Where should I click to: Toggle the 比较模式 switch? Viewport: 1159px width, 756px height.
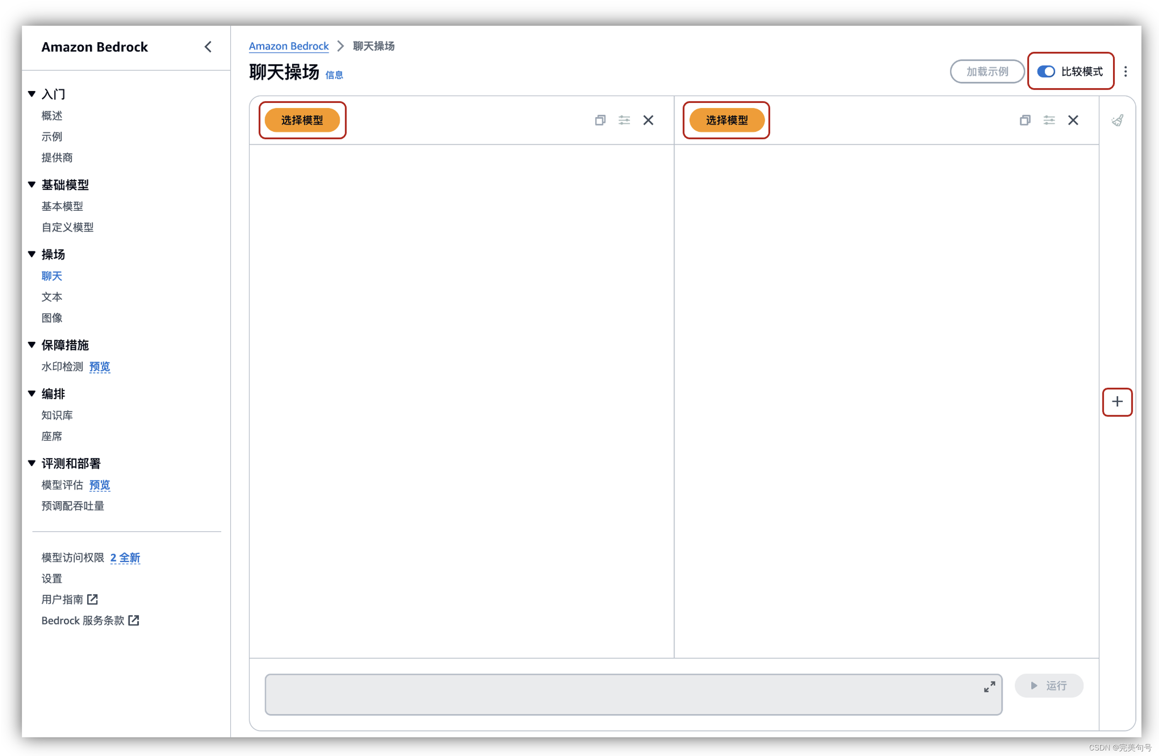(x=1045, y=72)
